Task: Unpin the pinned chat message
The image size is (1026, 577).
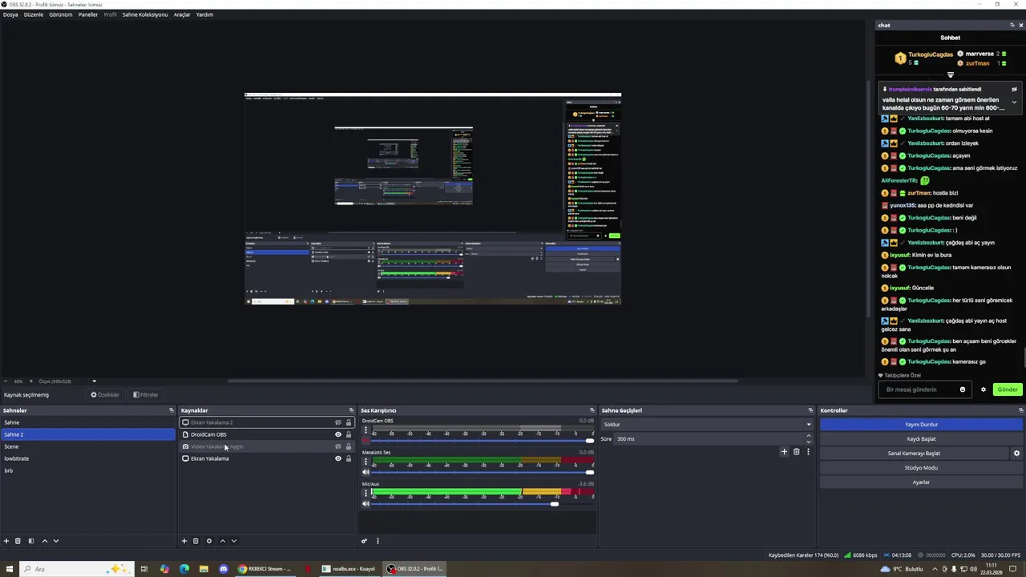Action: coord(1014,89)
